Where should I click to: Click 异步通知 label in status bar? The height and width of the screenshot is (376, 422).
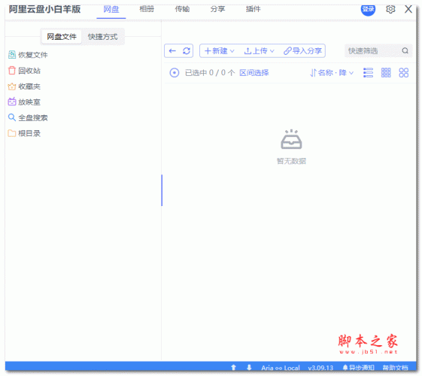click(361, 368)
